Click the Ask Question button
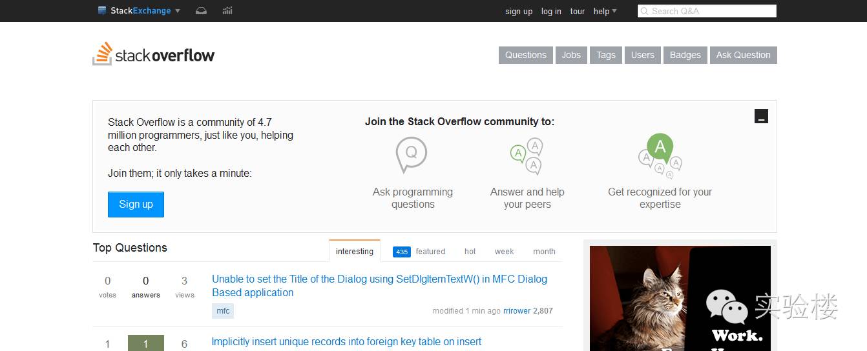The width and height of the screenshot is (867, 351). pos(744,55)
